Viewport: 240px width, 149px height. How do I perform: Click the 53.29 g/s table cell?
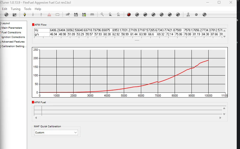[81, 34]
